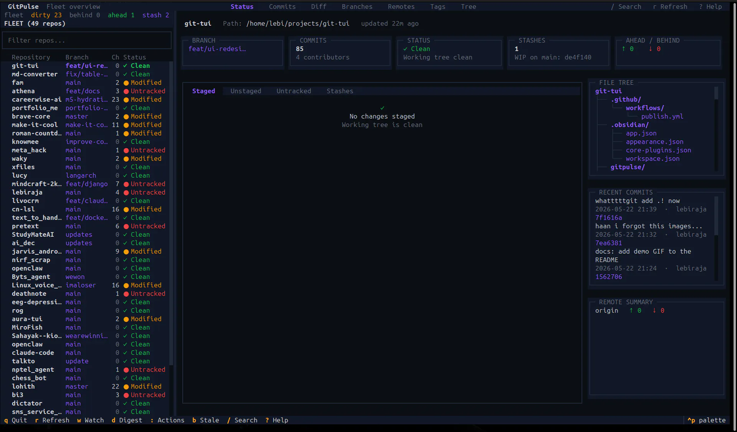Open commit hash 1562706
Image resolution: width=737 pixels, height=432 pixels.
pos(608,277)
